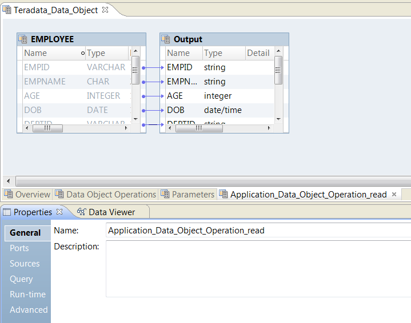Switch to the Overview tab
Image resolution: width=411 pixels, height=323 pixels.
coord(27,195)
